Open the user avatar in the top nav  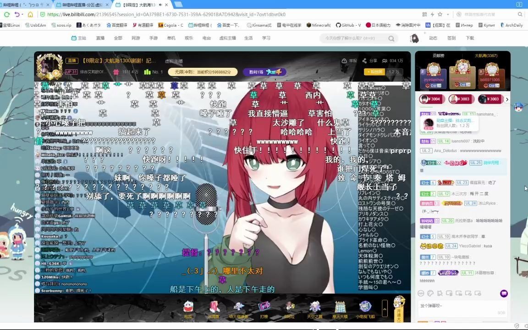[x=414, y=38]
